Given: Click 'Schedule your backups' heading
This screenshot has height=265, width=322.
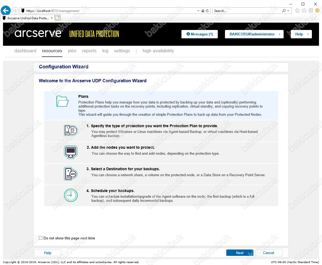Looking at the screenshot, I should pos(113,191).
